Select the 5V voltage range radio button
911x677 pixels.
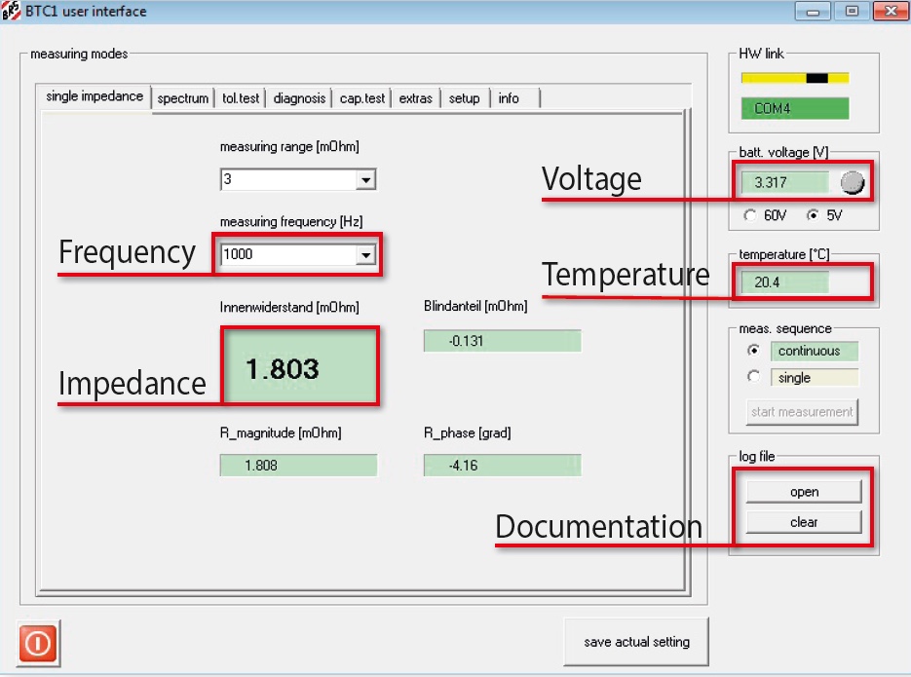click(813, 215)
